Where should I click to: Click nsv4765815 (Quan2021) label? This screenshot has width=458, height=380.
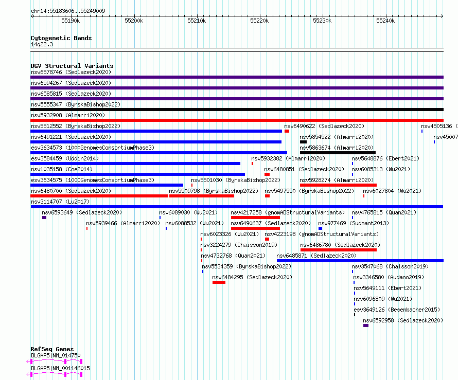(x=384, y=212)
